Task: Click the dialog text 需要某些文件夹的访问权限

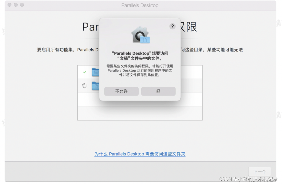Action: [x=128, y=66]
